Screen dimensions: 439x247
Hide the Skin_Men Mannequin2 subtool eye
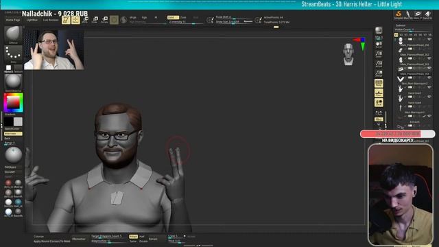429,78
